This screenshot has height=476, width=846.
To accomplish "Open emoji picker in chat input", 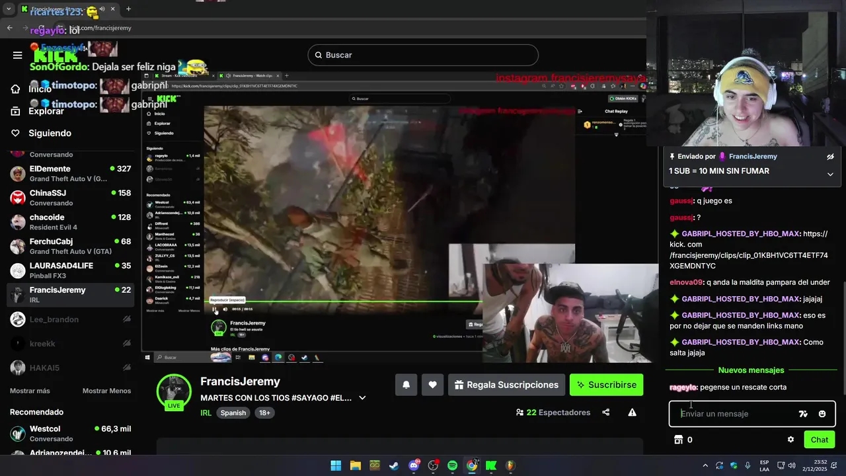I will [822, 414].
